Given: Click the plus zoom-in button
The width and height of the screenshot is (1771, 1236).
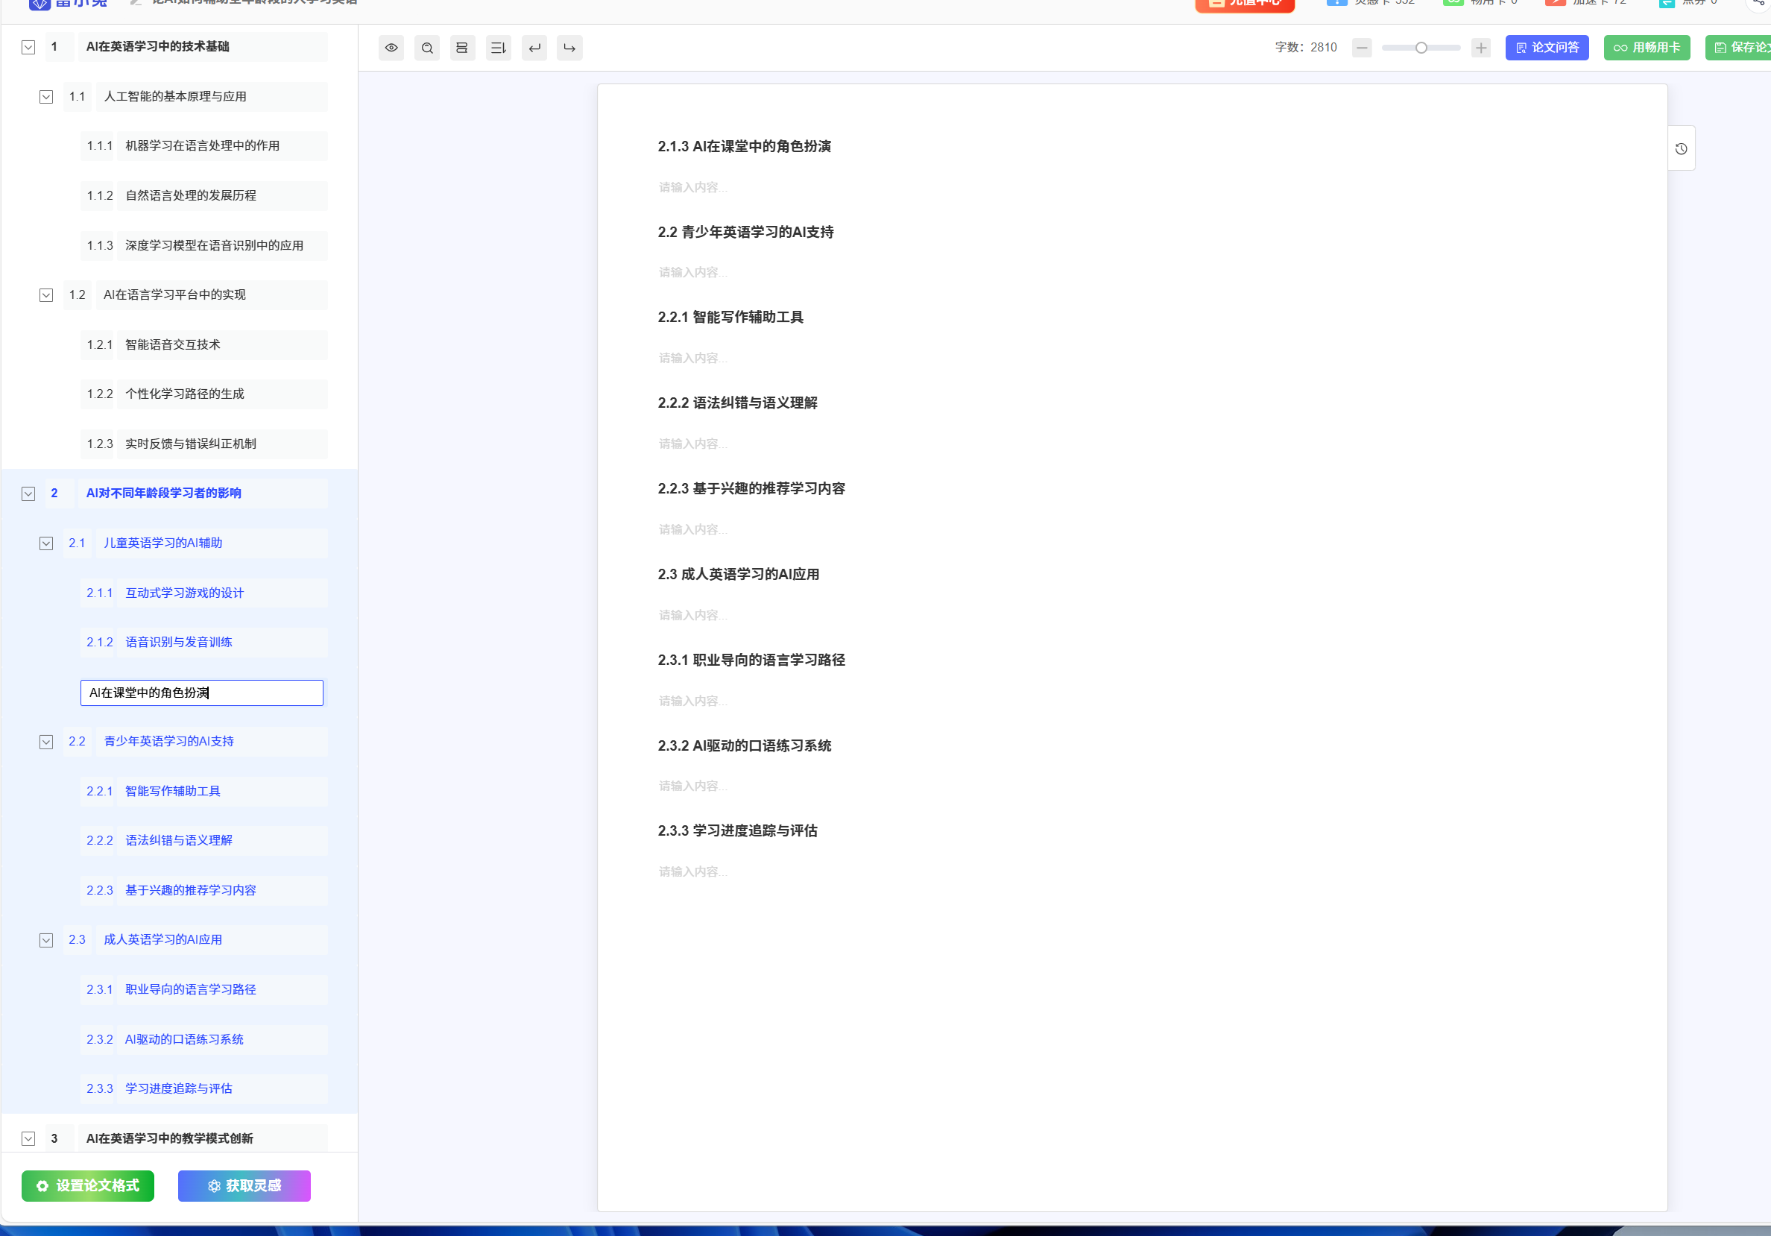Looking at the screenshot, I should (1480, 48).
